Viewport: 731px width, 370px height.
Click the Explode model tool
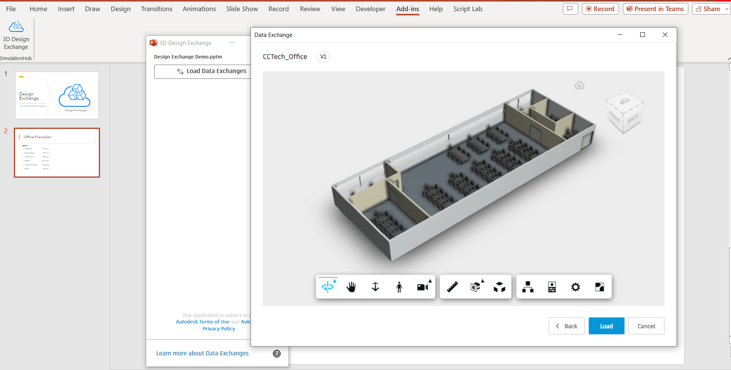[499, 287]
